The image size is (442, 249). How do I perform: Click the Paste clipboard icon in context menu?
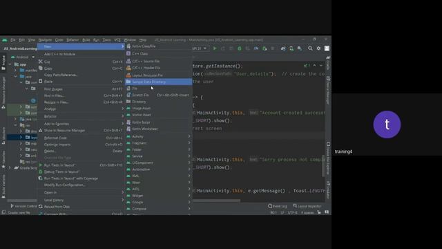pos(41,82)
